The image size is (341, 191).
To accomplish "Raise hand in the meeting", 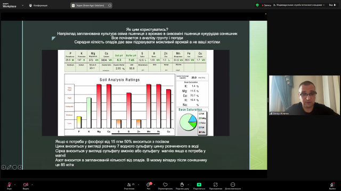I will (x=182, y=186).
